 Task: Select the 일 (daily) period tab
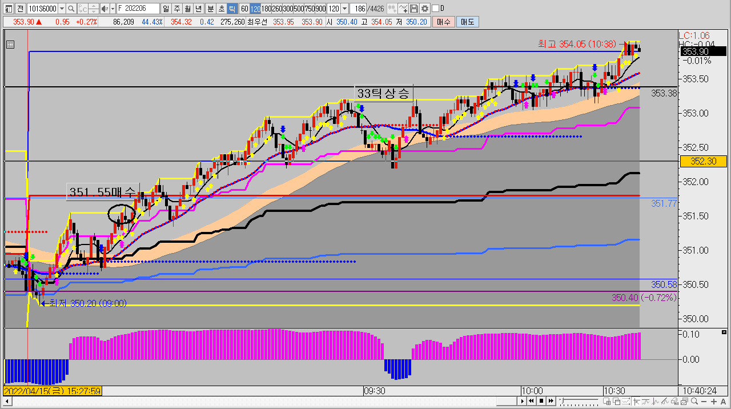pos(166,9)
